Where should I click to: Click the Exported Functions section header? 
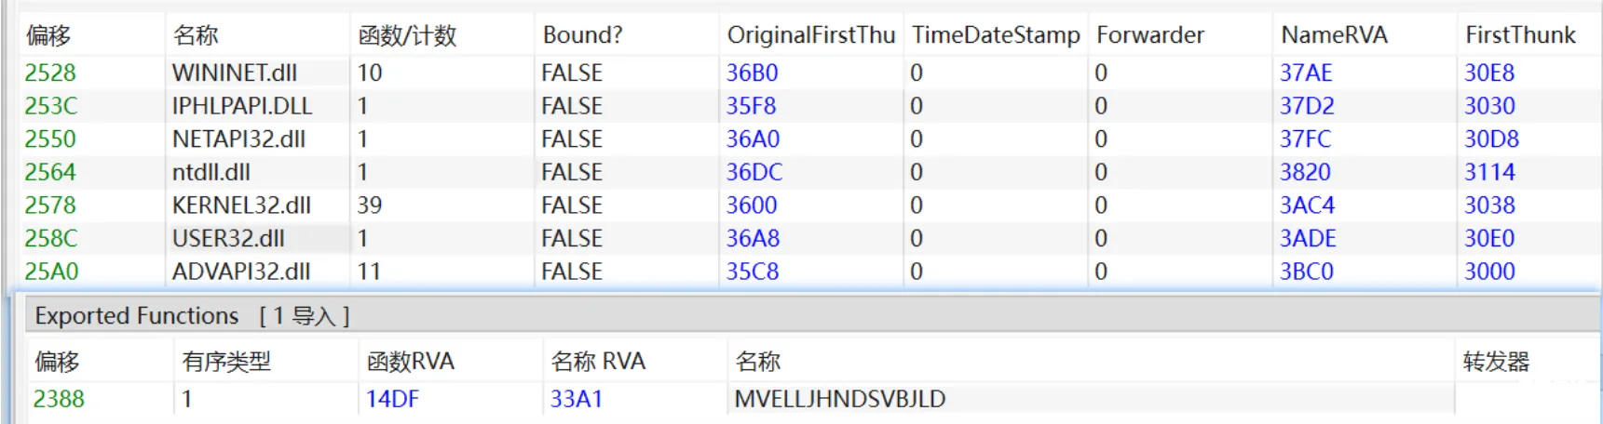click(137, 316)
